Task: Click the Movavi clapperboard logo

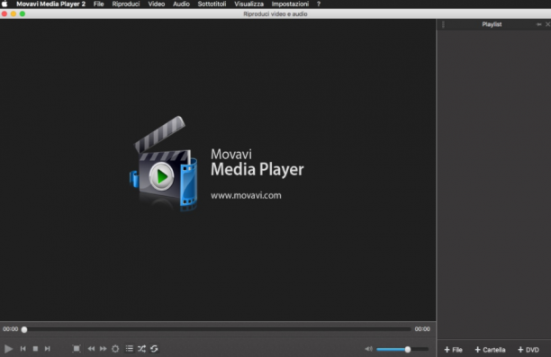Action: [164, 164]
